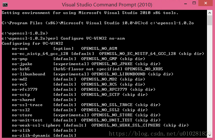
Task: Click the 'no-libunbound' entry
Action: 29,74
